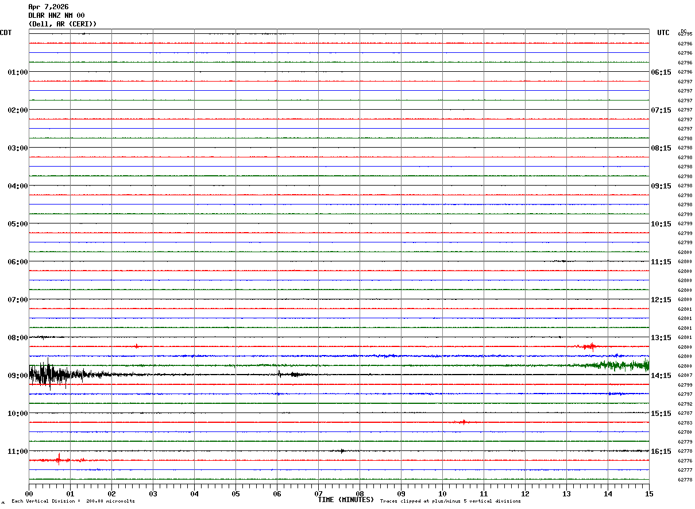Click the 05:00 CDT row label
695x509 pixels.
pos(18,224)
